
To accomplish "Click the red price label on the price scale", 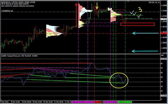I will coord(164,33).
